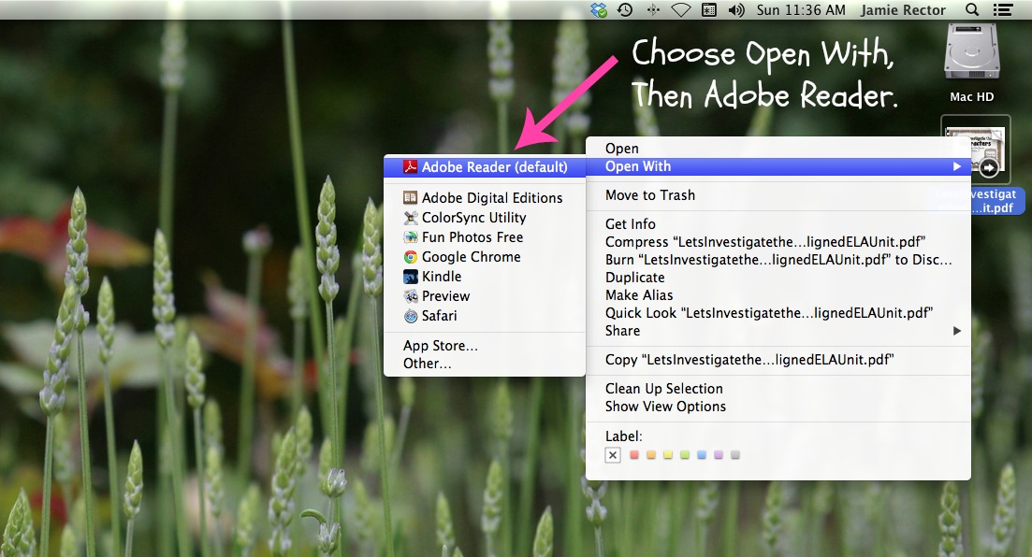Select Adobe Digital Editions entry text
1032x557 pixels.
pyautogui.click(x=491, y=198)
